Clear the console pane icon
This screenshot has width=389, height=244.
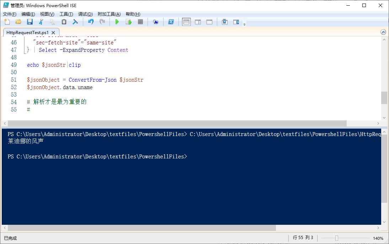click(x=75, y=22)
